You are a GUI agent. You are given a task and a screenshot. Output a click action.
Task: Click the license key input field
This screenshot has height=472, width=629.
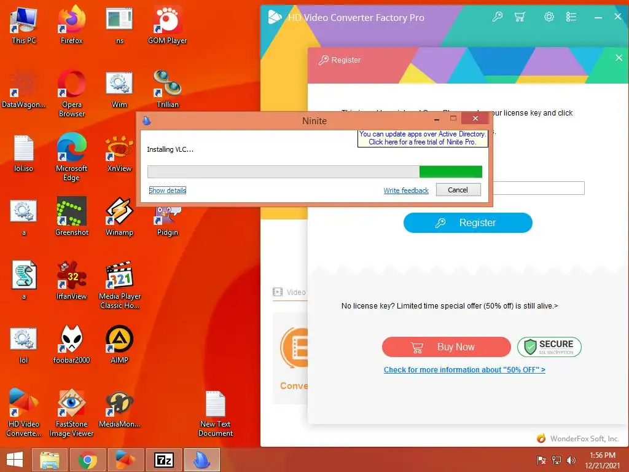coord(538,188)
